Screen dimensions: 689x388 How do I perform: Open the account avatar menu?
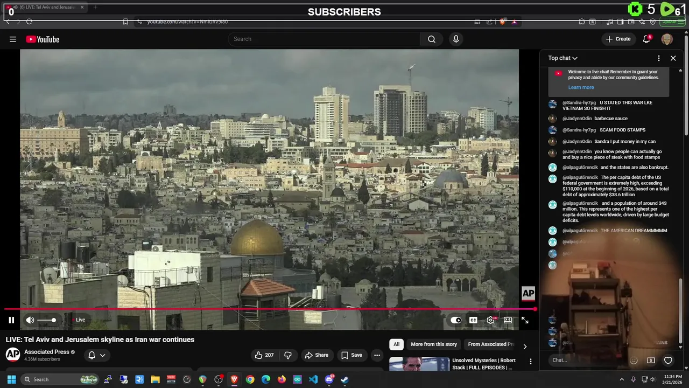667,39
